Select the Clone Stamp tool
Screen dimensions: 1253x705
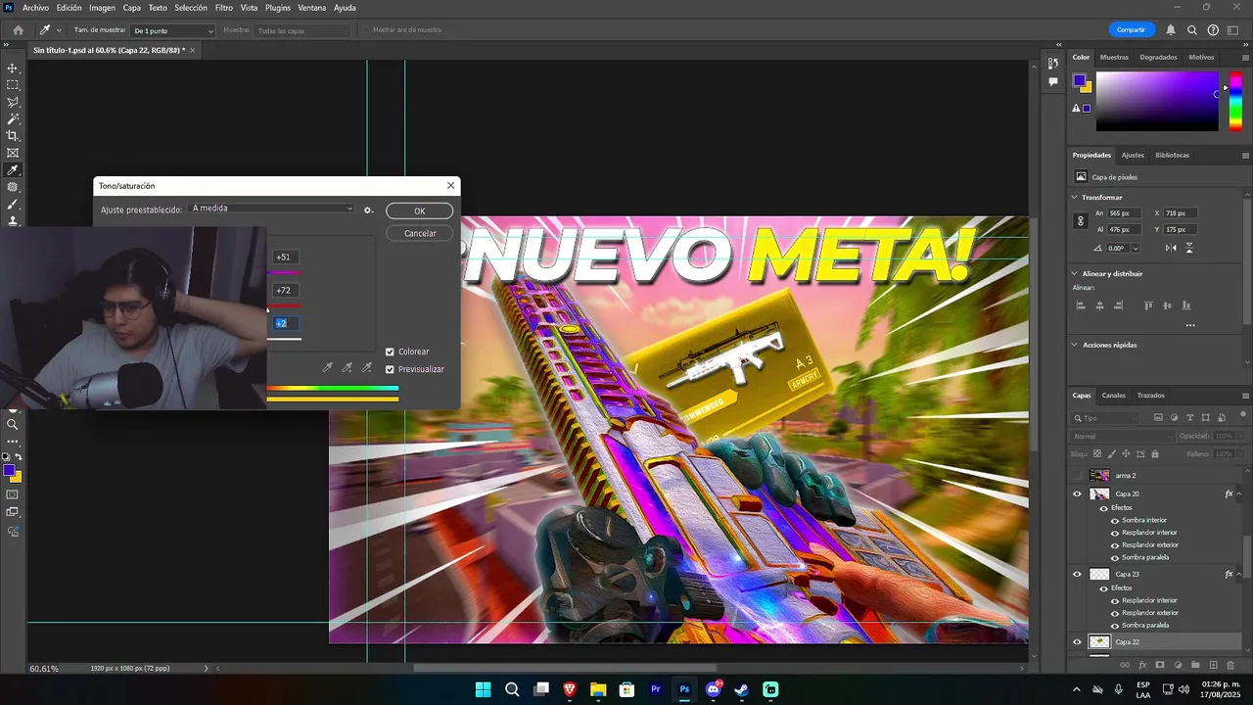(x=13, y=220)
